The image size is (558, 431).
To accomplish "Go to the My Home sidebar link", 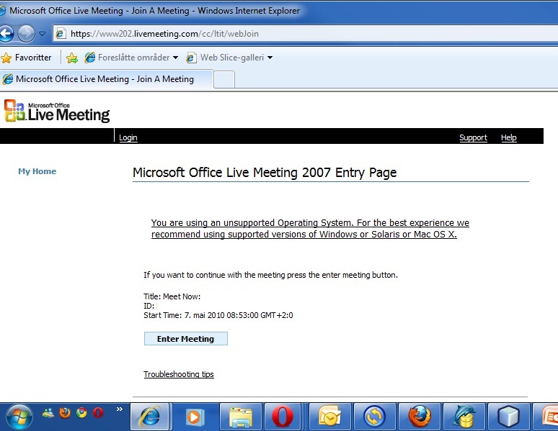I will click(x=37, y=171).
